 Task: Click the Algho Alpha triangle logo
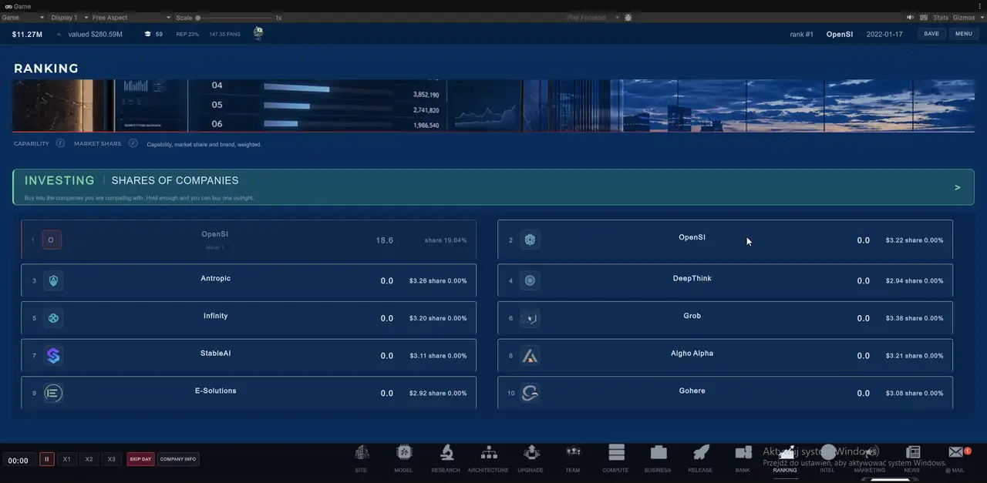[530, 356]
